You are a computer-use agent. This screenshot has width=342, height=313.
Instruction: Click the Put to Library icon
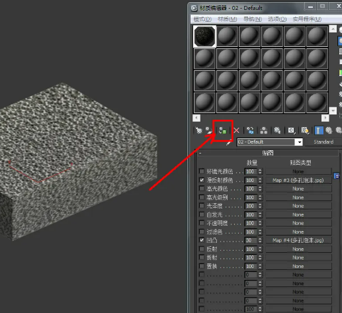277,130
